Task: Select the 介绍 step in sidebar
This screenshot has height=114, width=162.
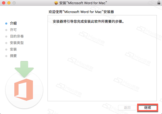Action: click(13, 23)
